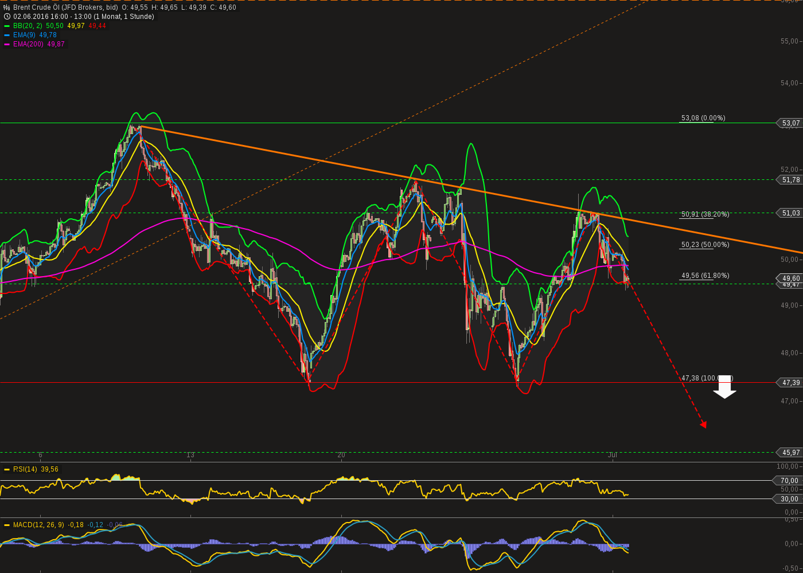Click the EMA(9) value 49,78
The width and height of the screenshot is (803, 573).
(48, 35)
